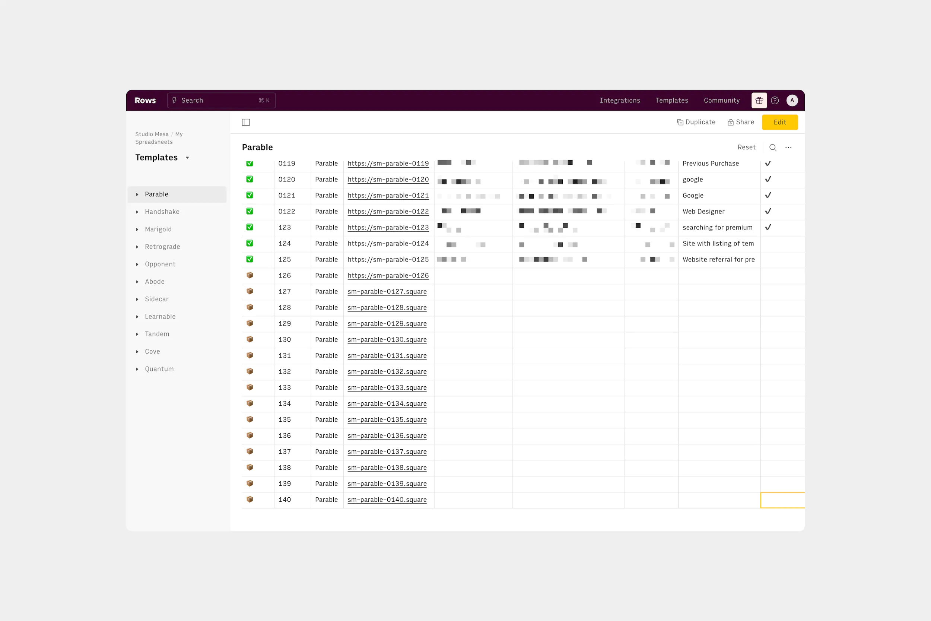Click the package icon in row 132

click(x=250, y=371)
